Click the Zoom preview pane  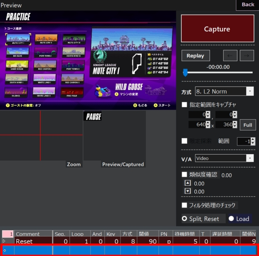(41, 135)
